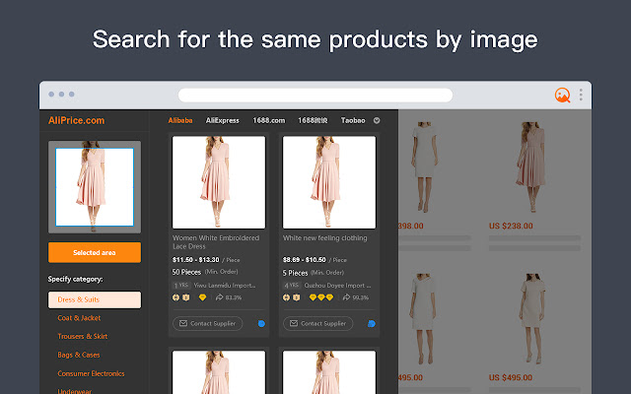Open the AliPrice.com logo link

77,120
